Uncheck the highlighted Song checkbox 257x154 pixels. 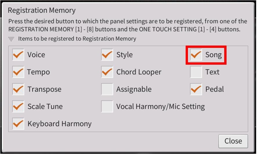click(x=196, y=55)
